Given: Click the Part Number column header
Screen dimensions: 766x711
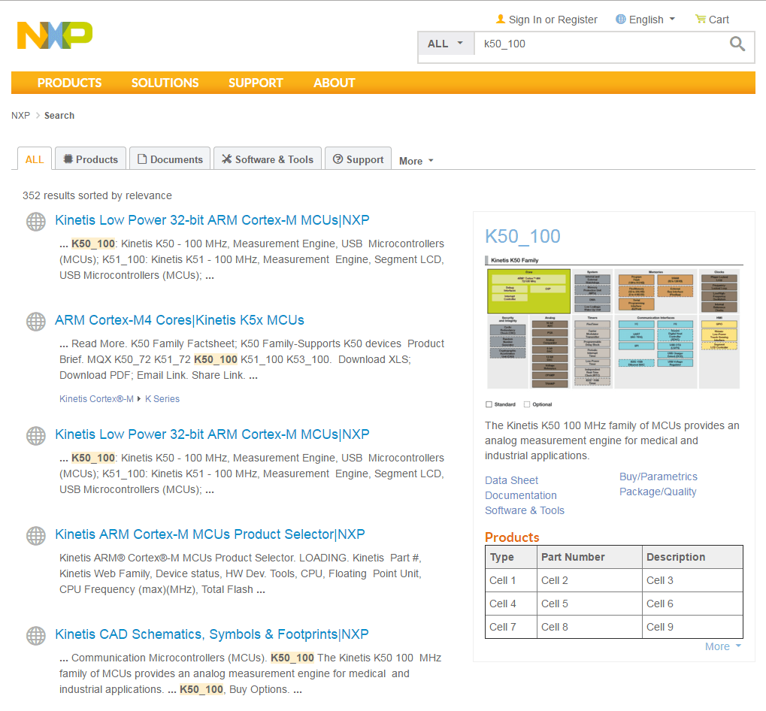Looking at the screenshot, I should (589, 557).
